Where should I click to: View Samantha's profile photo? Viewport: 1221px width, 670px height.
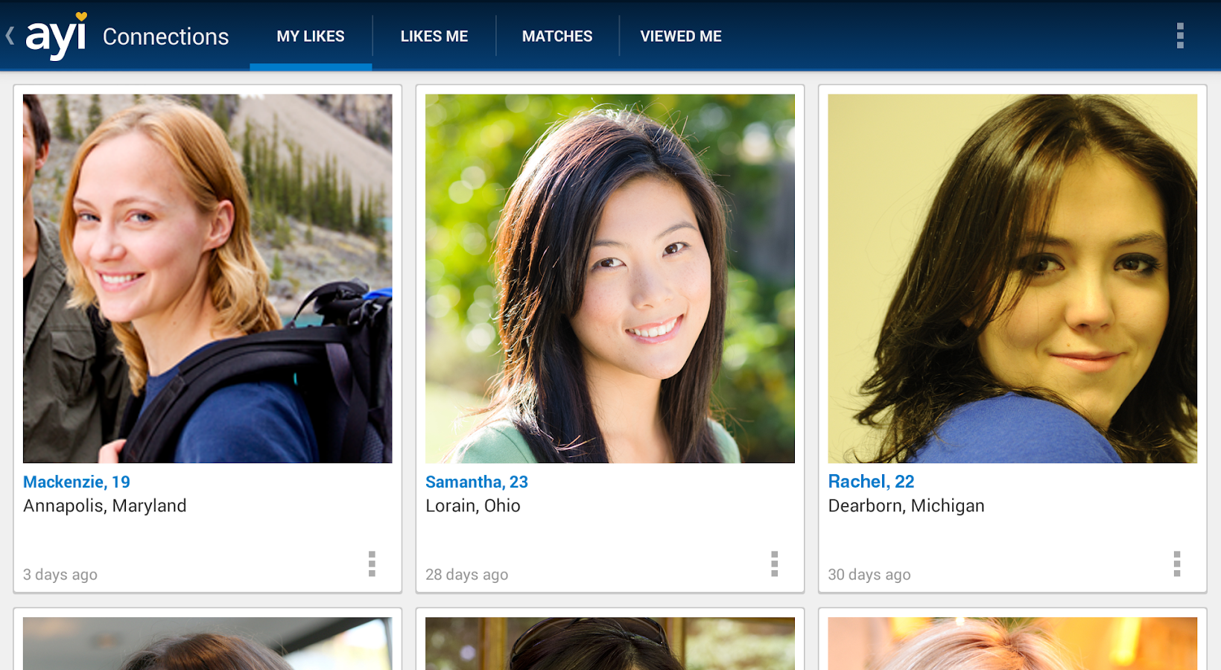[x=610, y=278]
